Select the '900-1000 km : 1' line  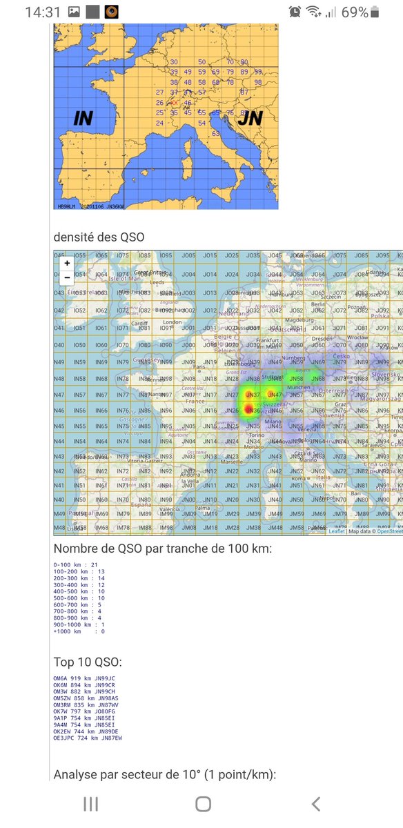pyautogui.click(x=79, y=624)
